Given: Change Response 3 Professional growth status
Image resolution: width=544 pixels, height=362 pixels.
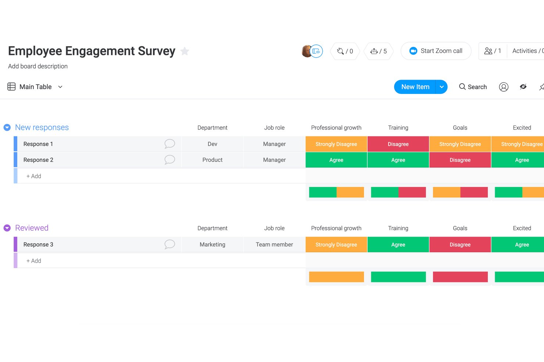Looking at the screenshot, I should 336,245.
